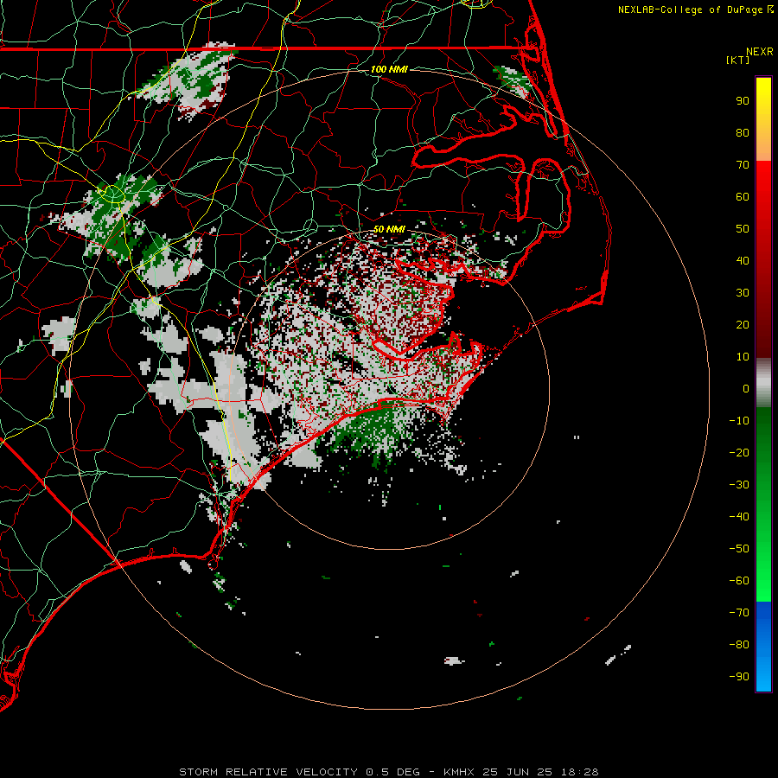Click the yellow top segment of the color bar
The width and height of the screenshot is (778, 778).
click(763, 119)
